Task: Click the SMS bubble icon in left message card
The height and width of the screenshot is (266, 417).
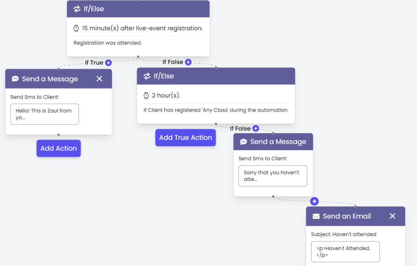Action: (15, 79)
